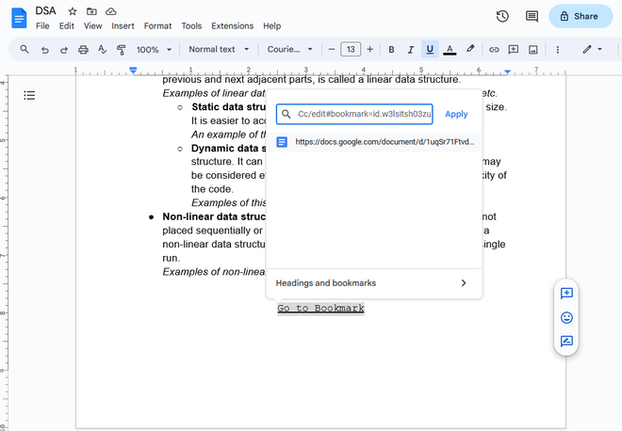The width and height of the screenshot is (622, 431).
Task: Undo the last action
Action: point(45,50)
